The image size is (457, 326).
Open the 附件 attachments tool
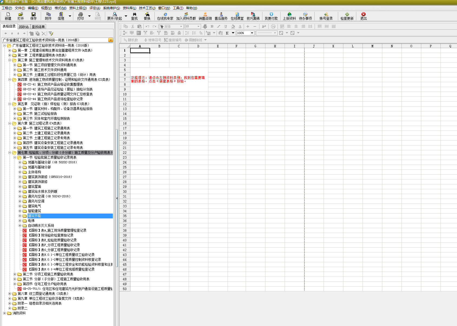coord(48,16)
